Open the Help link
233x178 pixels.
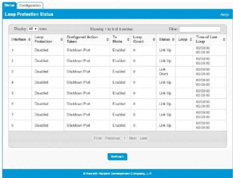coord(225,15)
